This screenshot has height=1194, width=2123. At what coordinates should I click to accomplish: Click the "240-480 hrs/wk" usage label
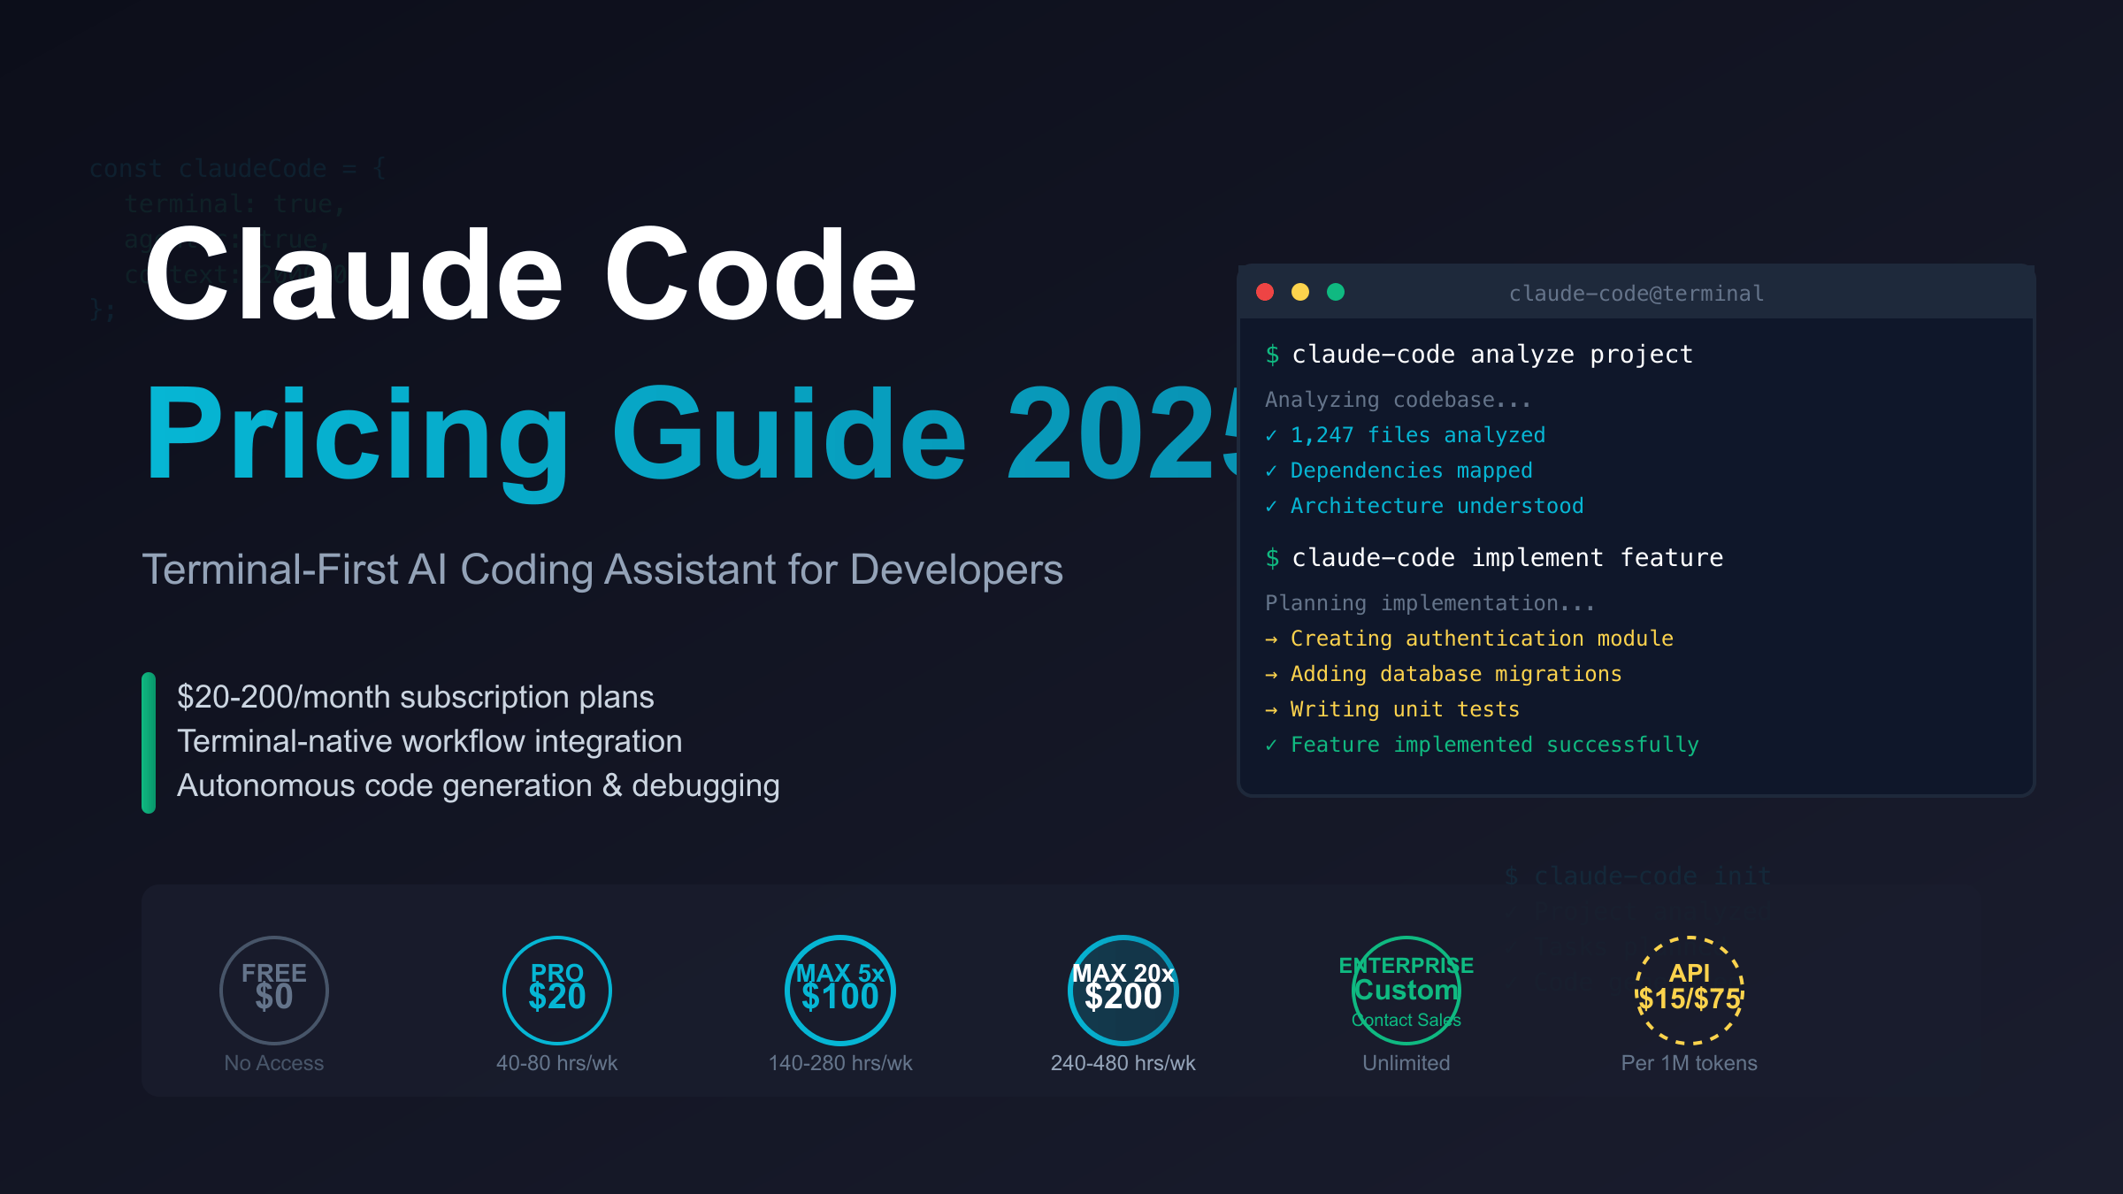coord(1123,1063)
